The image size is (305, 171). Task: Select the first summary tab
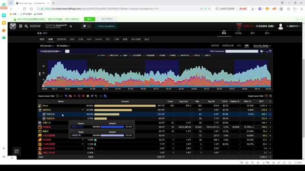42,40
